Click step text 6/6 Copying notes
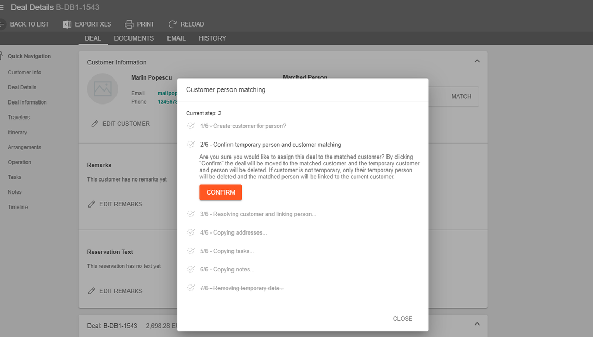The image size is (593, 337). [x=227, y=270]
